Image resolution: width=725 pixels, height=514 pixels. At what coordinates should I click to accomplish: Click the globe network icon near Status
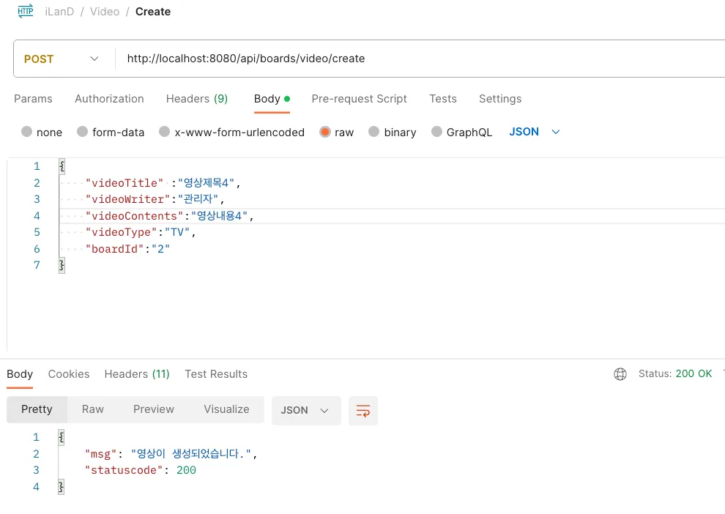click(620, 374)
